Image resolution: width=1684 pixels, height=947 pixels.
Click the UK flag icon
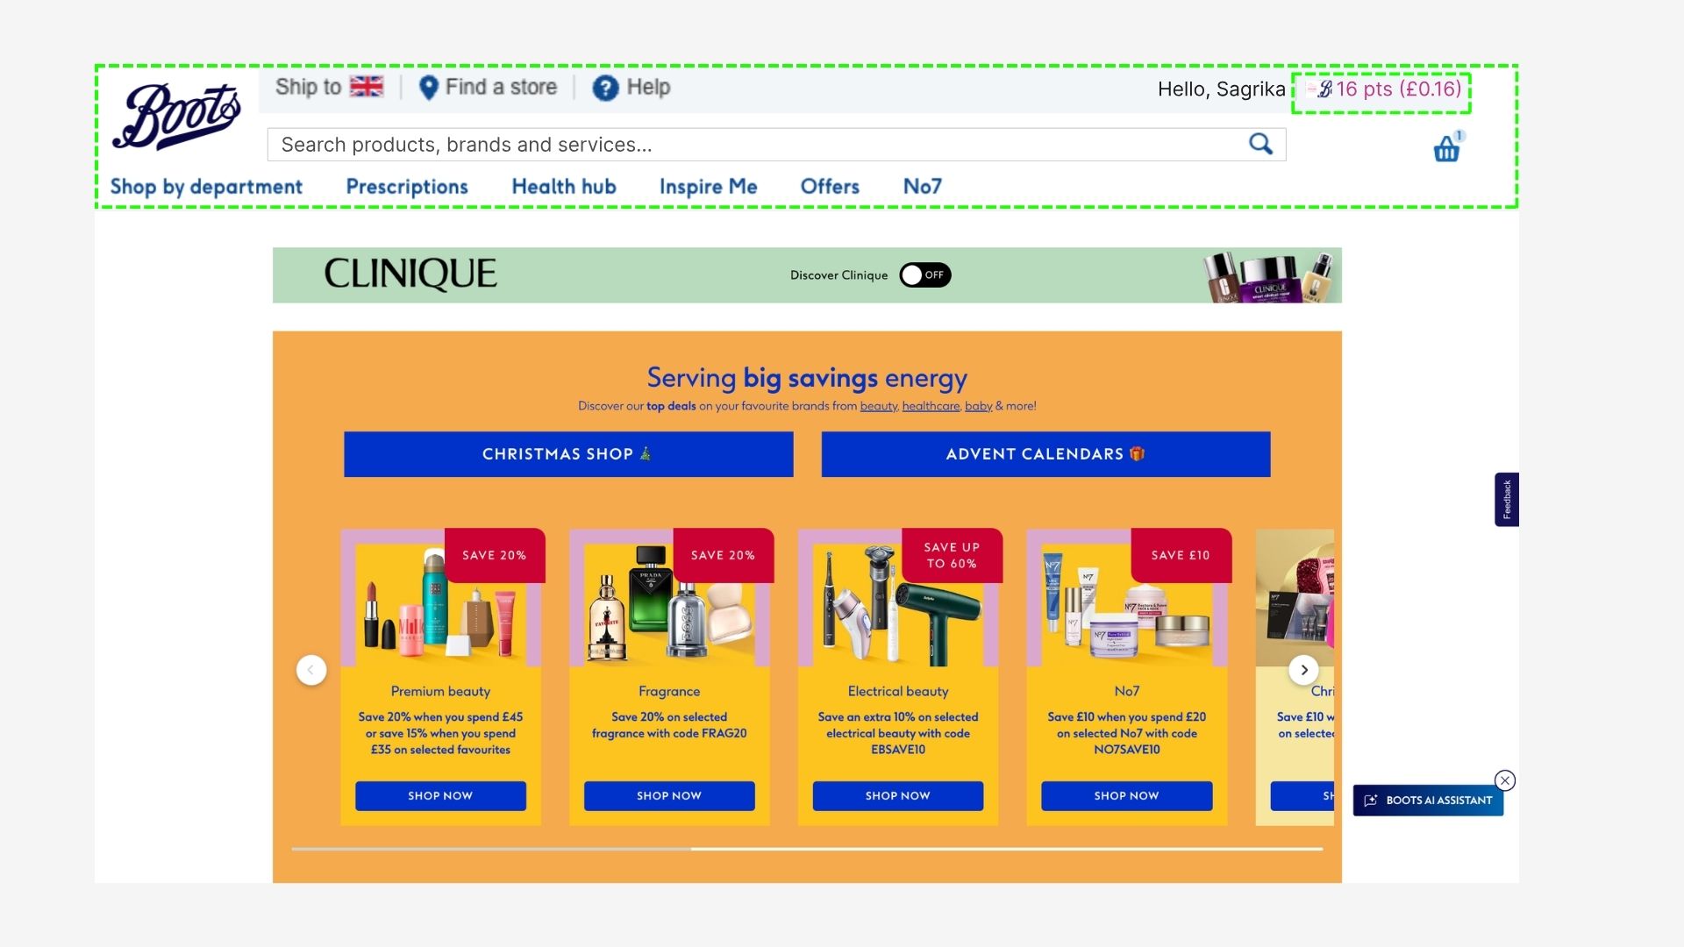click(367, 87)
